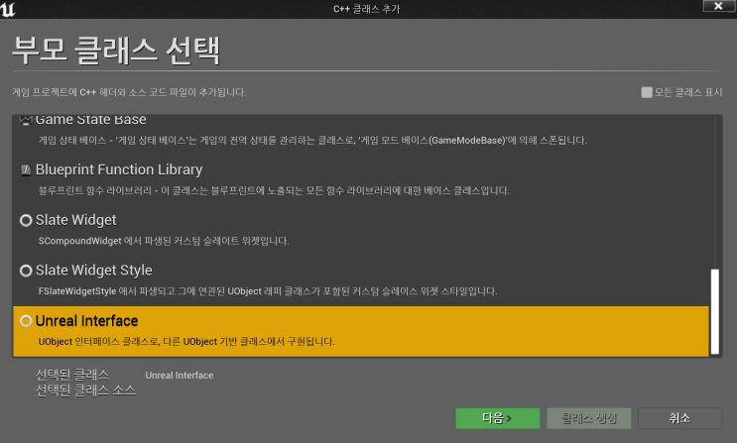Click the Blueprint Function Library class icon
The height and width of the screenshot is (443, 737).
pyautogui.click(x=26, y=169)
